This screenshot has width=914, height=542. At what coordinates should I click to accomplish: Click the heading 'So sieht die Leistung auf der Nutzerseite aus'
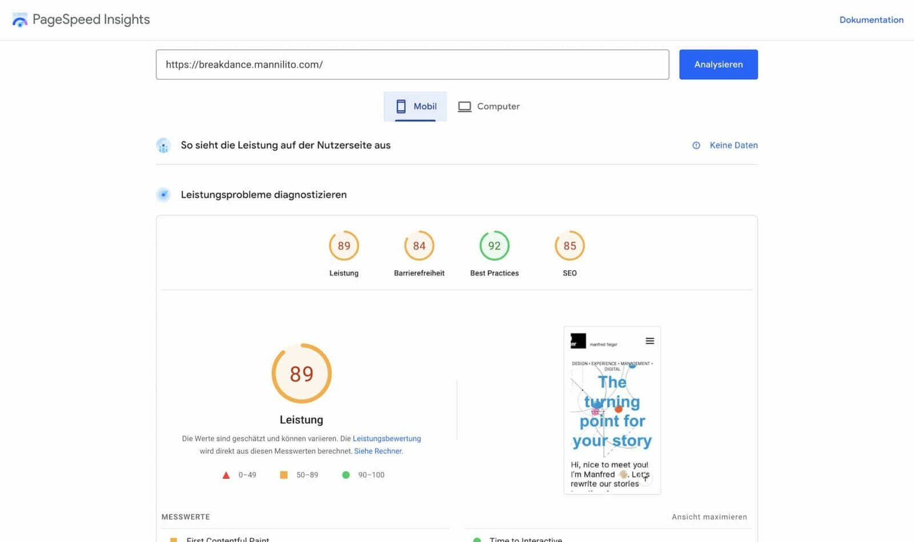click(286, 145)
